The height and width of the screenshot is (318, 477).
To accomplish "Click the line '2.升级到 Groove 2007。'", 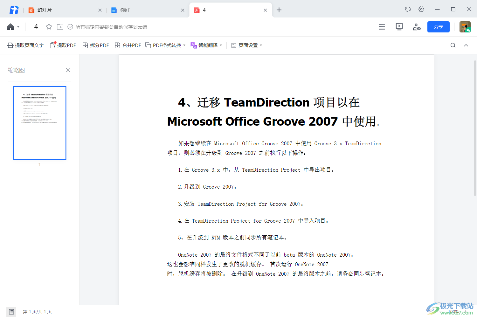I will pyautogui.click(x=207, y=187).
